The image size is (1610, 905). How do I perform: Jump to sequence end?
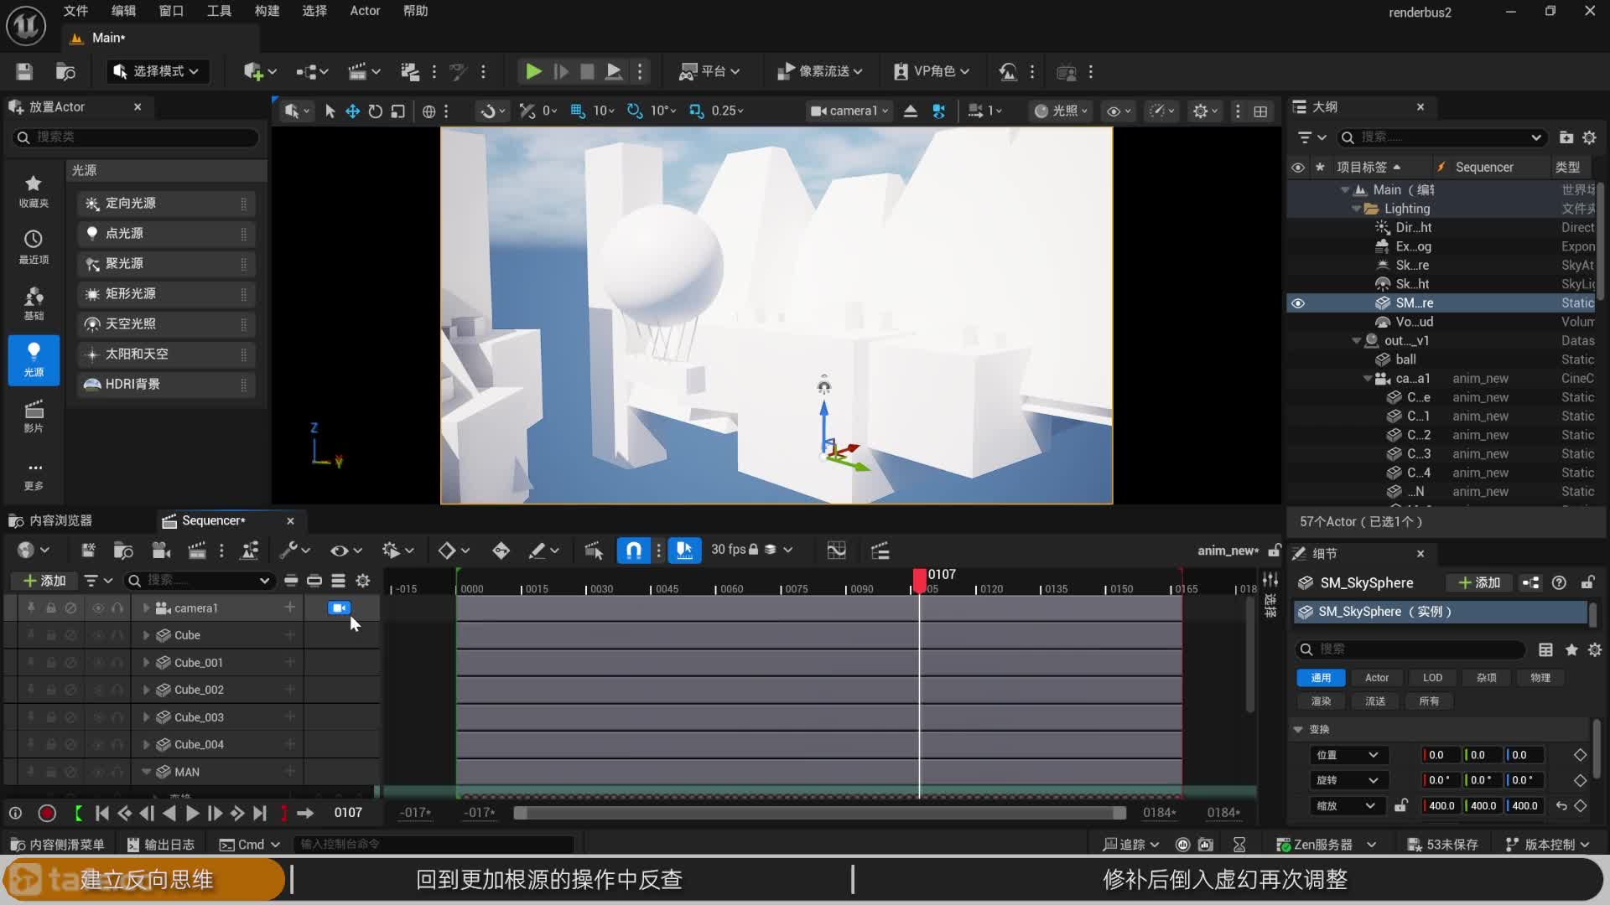tap(260, 813)
